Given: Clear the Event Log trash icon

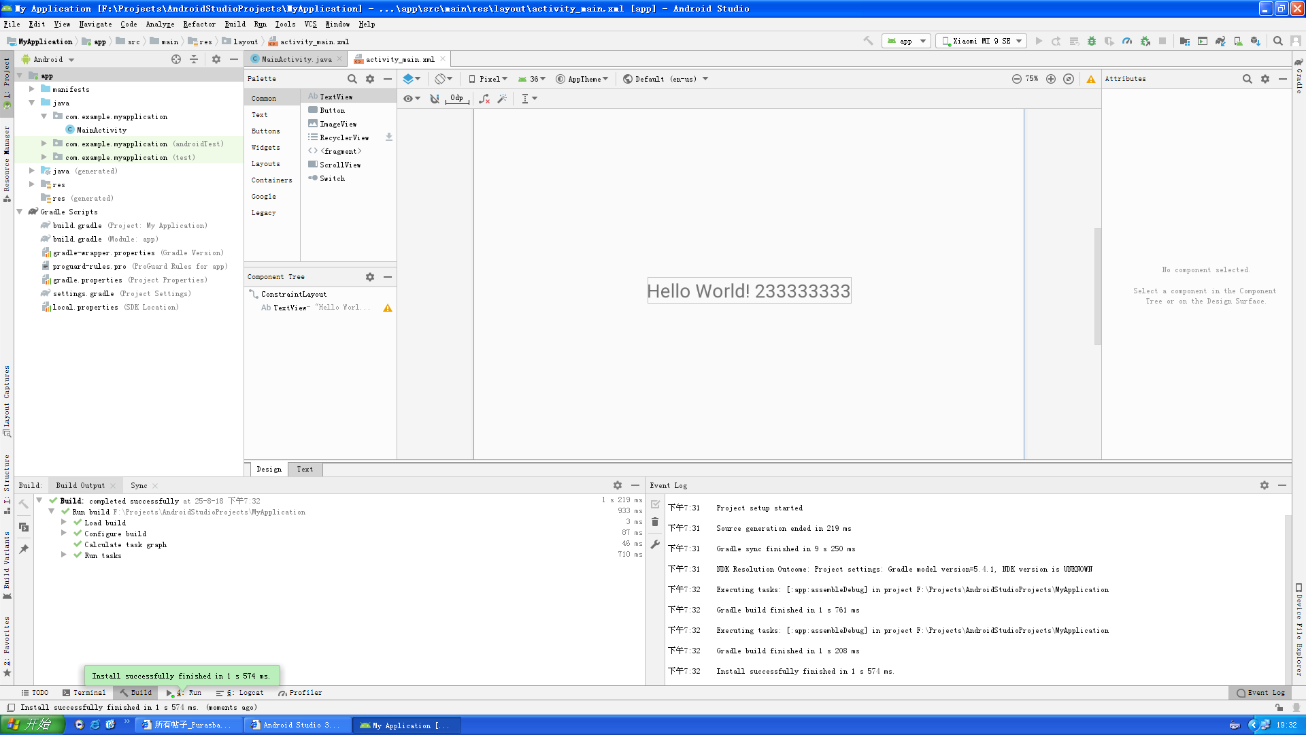Looking at the screenshot, I should 655,522.
